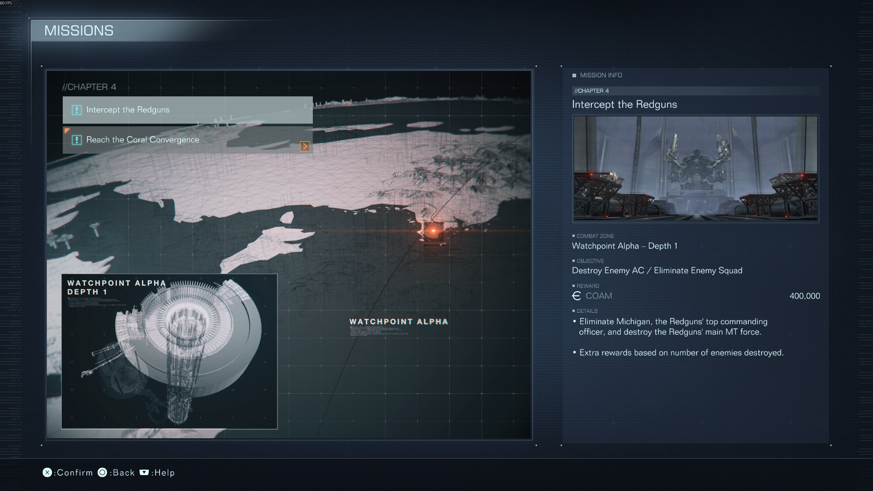The height and width of the screenshot is (491, 873).
Task: Click the //CHAPTER 4 heading above mission list
Action: tap(89, 87)
